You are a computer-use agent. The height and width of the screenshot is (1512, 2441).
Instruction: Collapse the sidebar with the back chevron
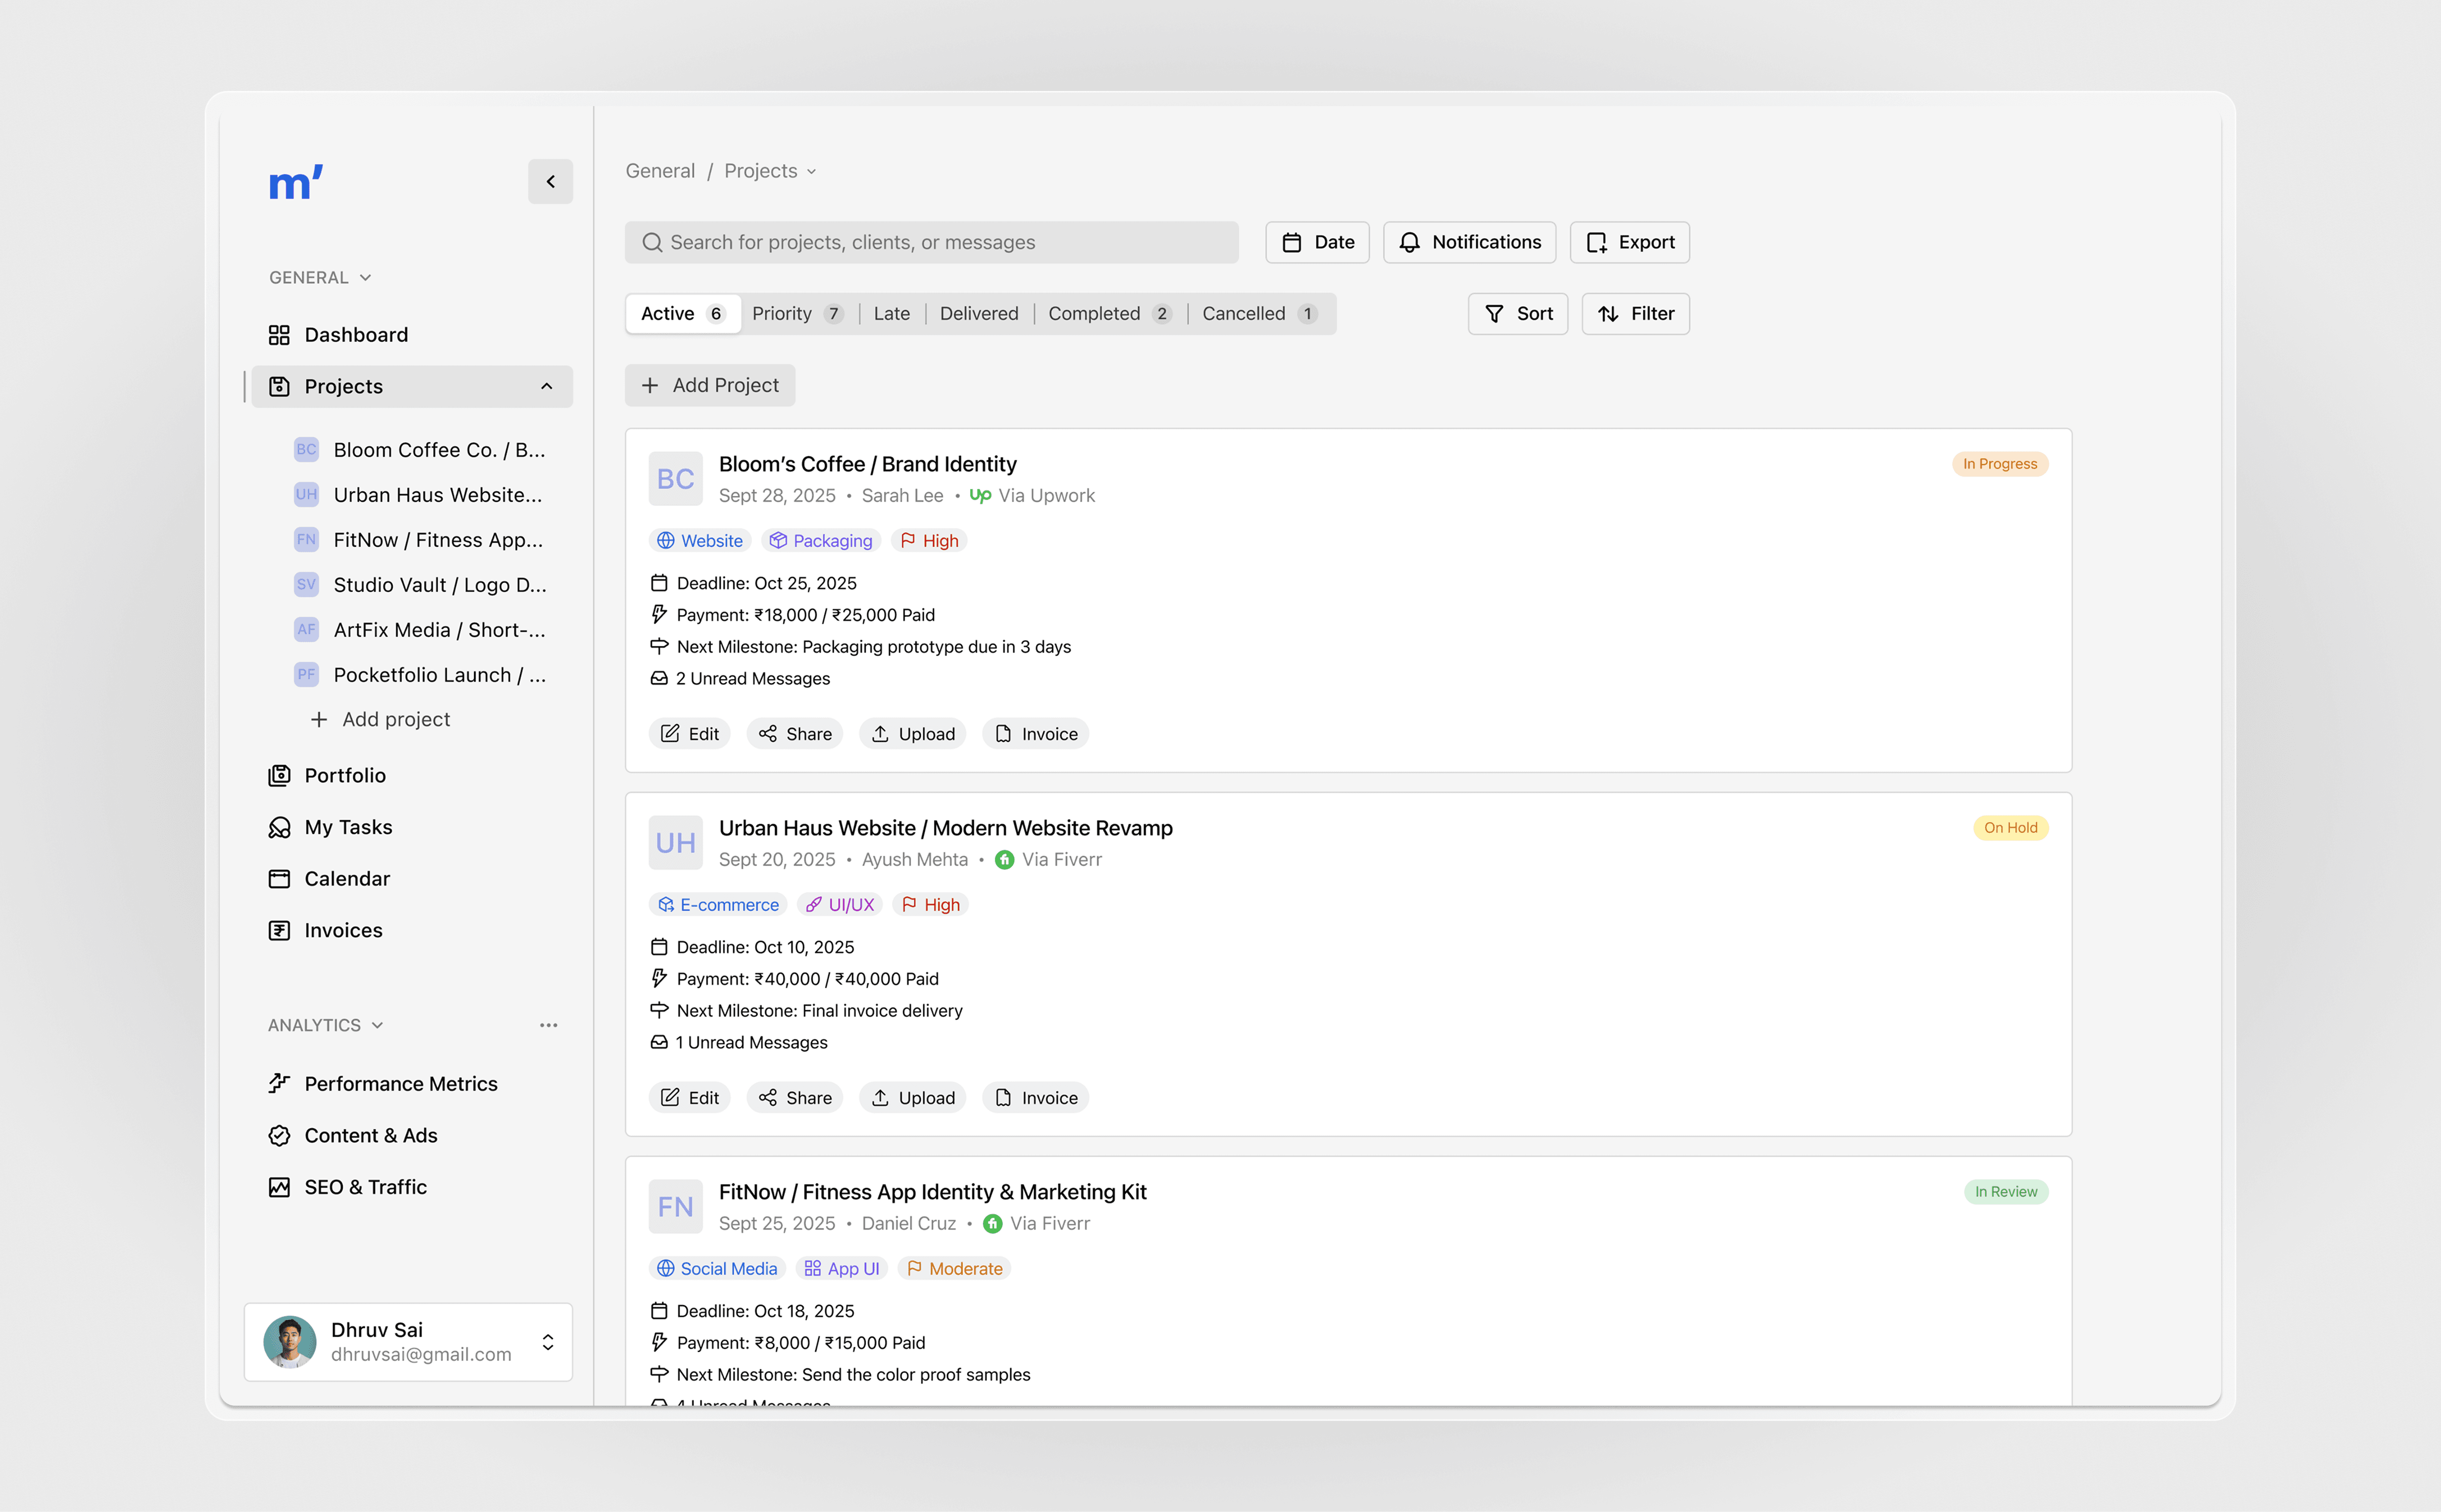[550, 182]
